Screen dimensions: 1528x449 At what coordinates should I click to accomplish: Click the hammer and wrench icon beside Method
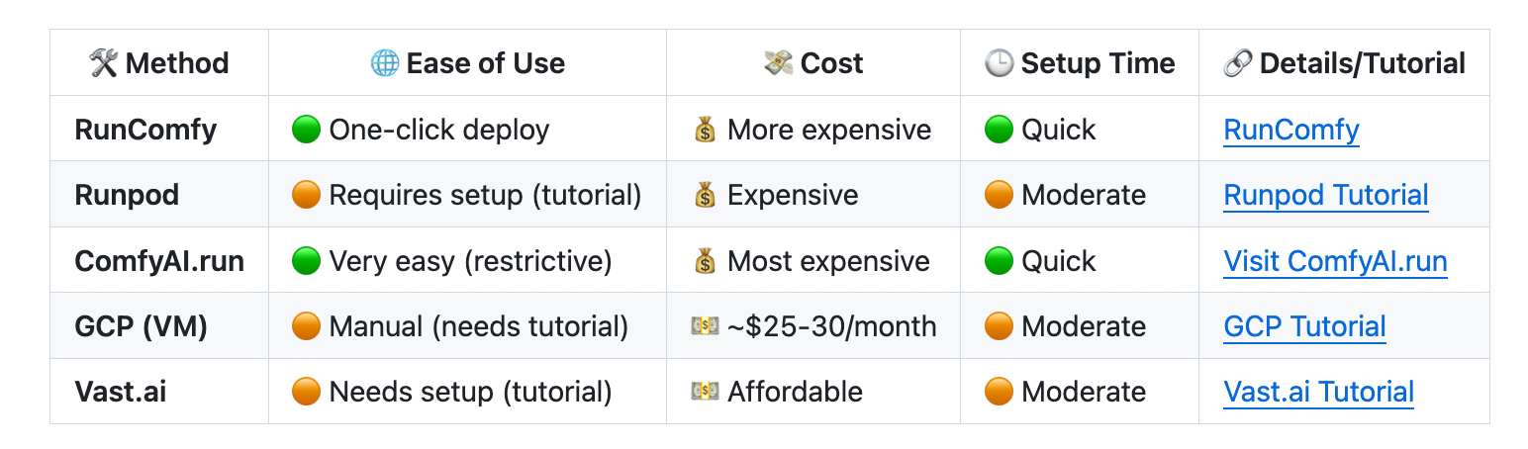pos(103,63)
